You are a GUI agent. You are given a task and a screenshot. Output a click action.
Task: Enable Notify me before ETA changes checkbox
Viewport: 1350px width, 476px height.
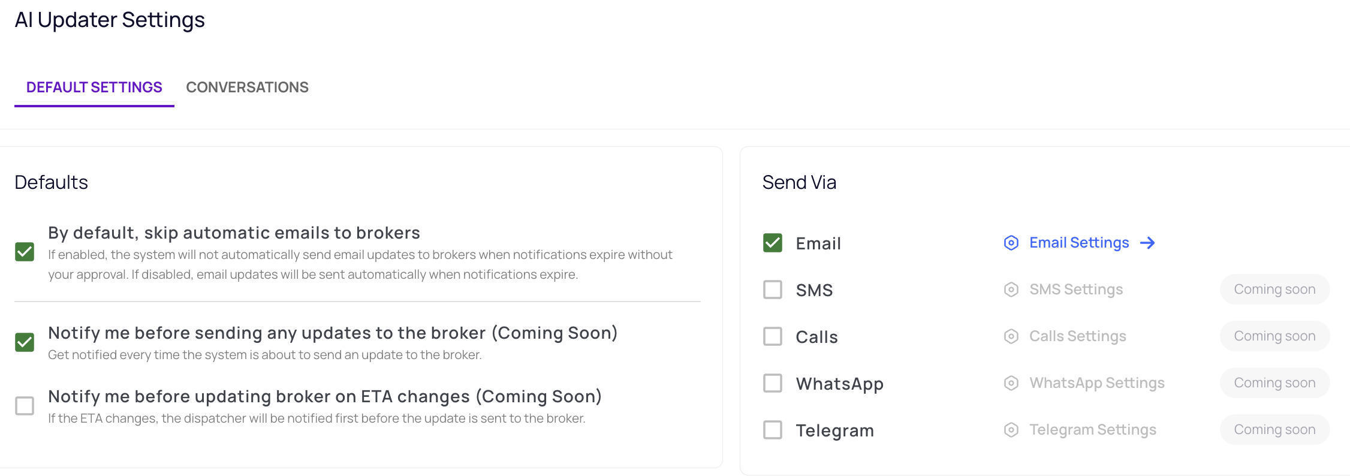pos(25,406)
